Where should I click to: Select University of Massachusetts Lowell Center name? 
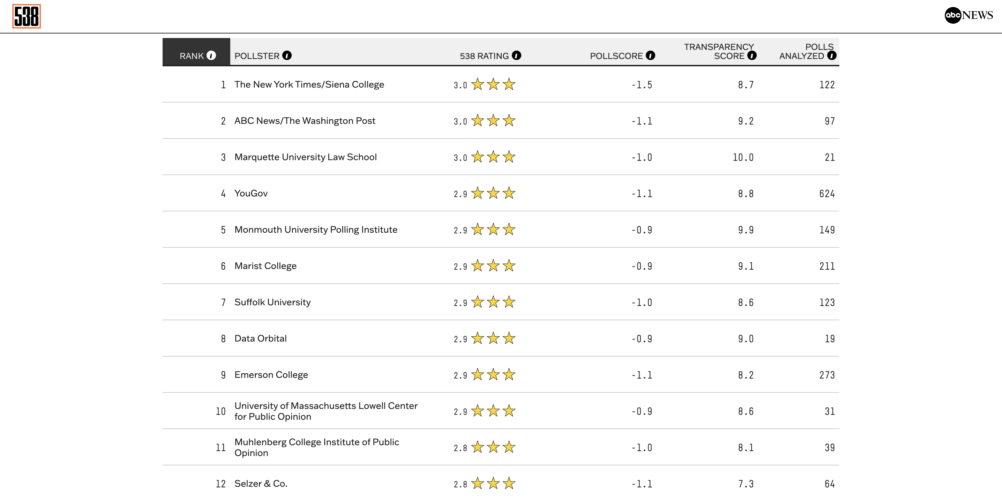pyautogui.click(x=326, y=411)
